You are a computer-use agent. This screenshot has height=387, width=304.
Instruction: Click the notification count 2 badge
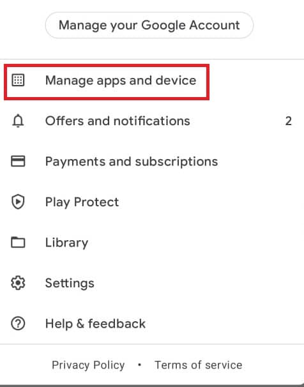(x=289, y=121)
